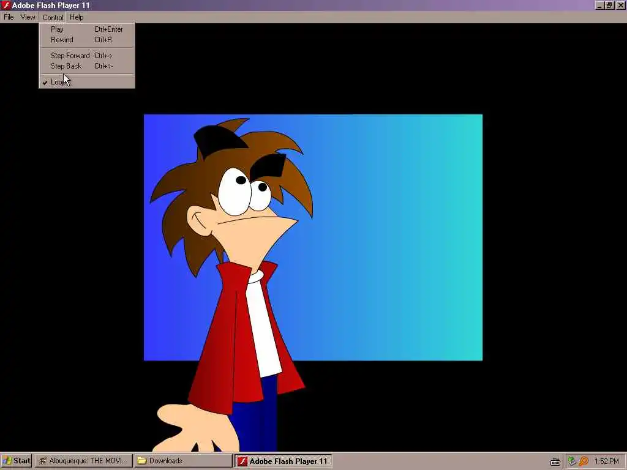The width and height of the screenshot is (627, 470).
Task: Select Step Back in the Control menu
Action: pos(87,66)
